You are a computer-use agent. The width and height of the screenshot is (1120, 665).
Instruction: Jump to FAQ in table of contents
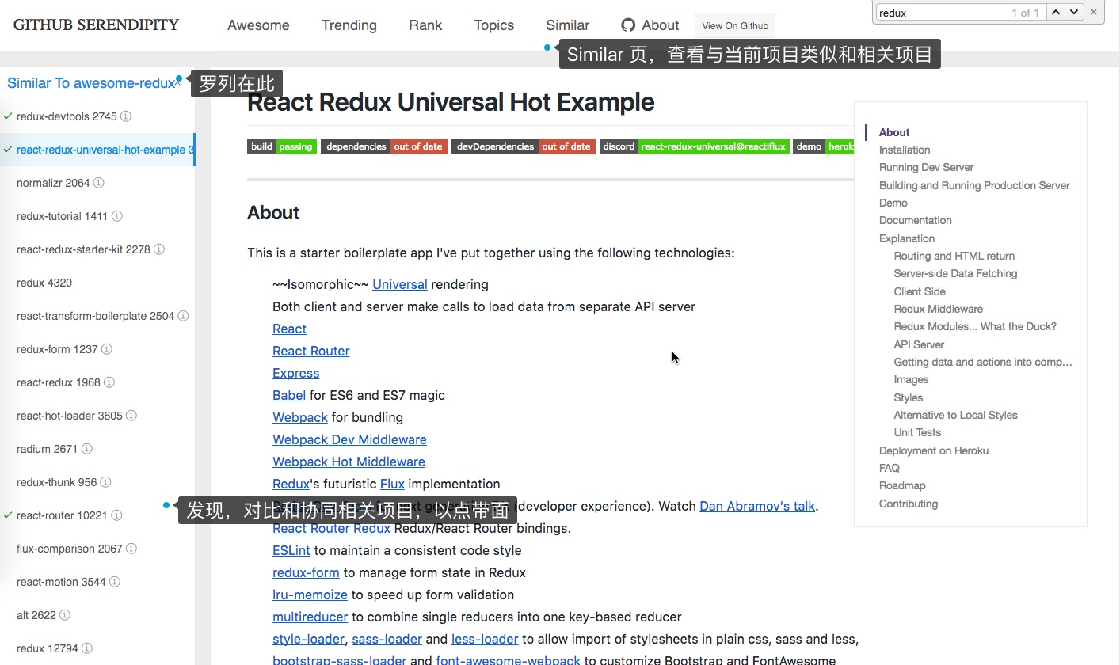[890, 468]
